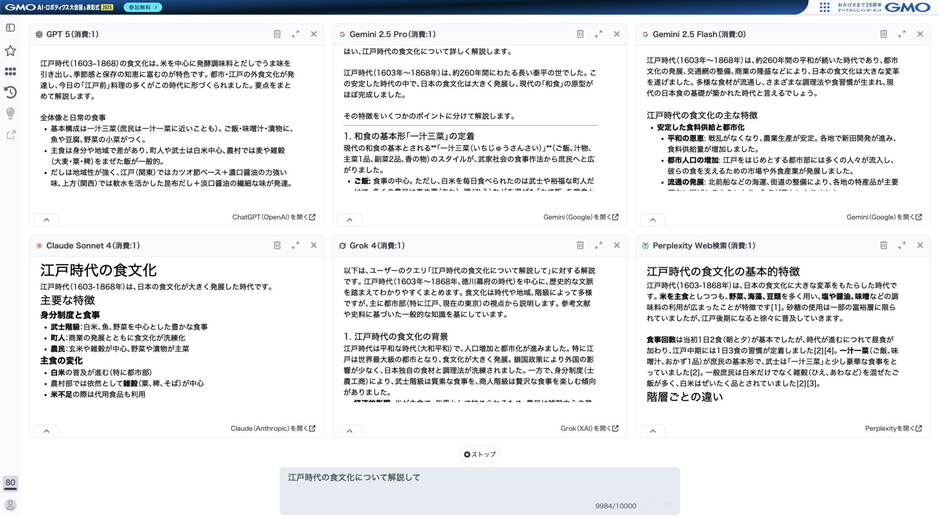The height and width of the screenshot is (517, 939).
Task: Delete the GPT 5 response using the trash icon
Action: point(277,34)
